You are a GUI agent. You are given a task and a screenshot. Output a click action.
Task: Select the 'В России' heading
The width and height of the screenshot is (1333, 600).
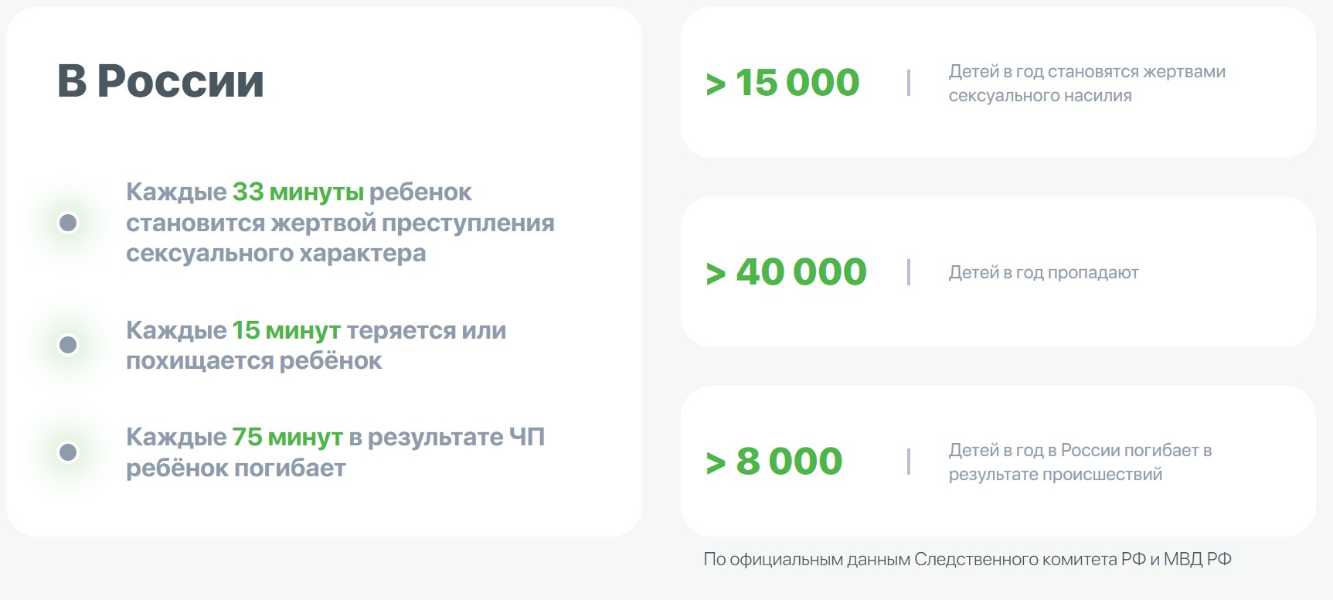pyautogui.click(x=161, y=81)
